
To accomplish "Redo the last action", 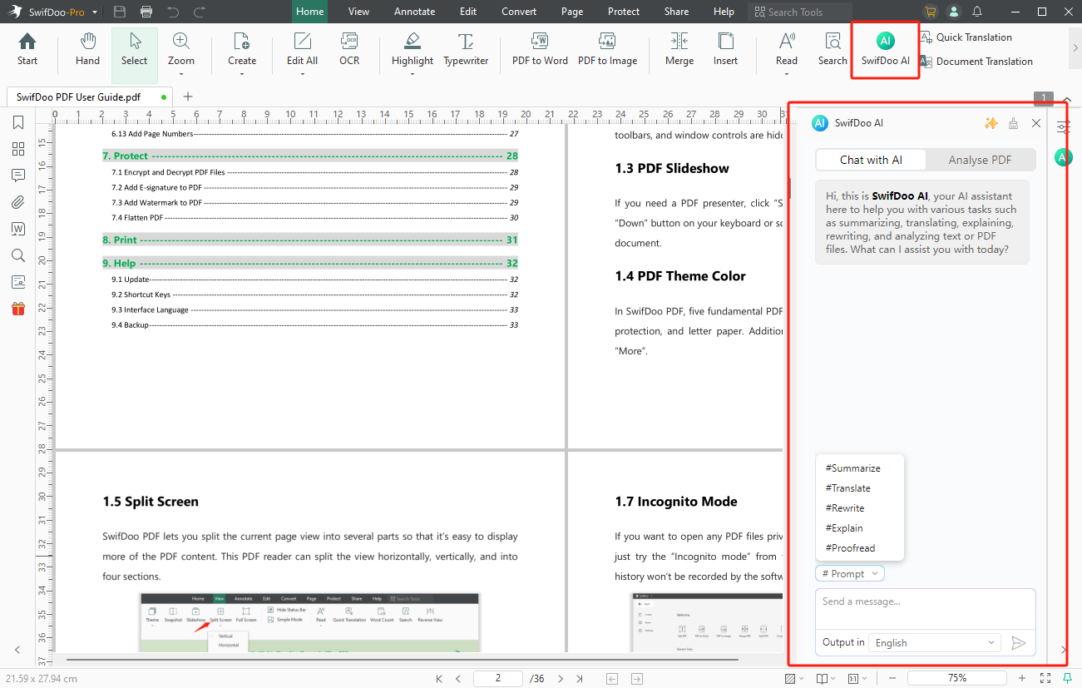I will click(199, 12).
